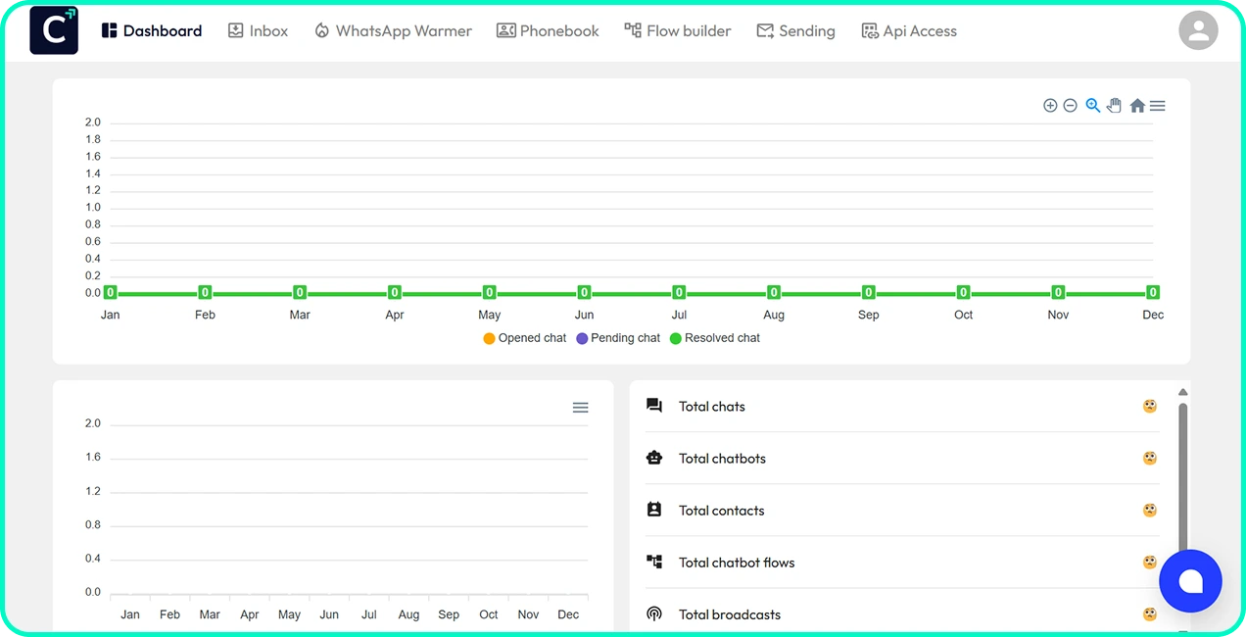Select the magnifier selection zoom tool
Screen dimensions: 1246x637
point(1093,106)
